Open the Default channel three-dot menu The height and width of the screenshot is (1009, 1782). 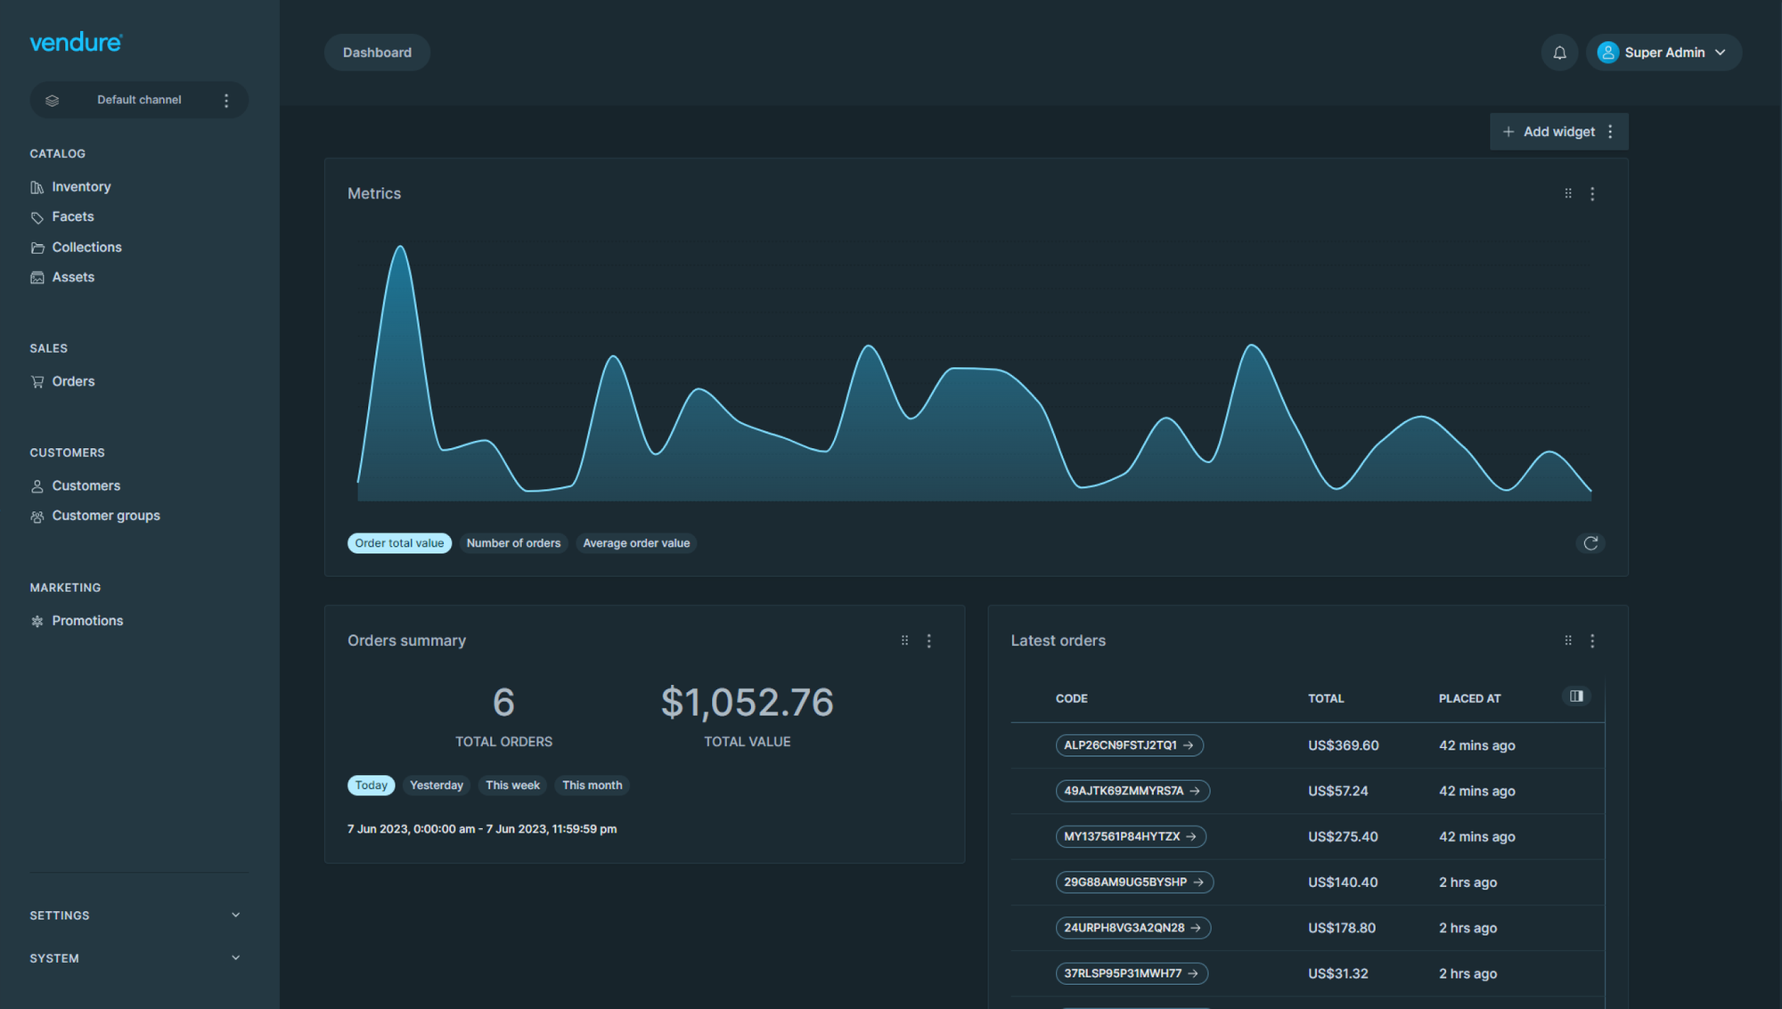click(x=226, y=101)
